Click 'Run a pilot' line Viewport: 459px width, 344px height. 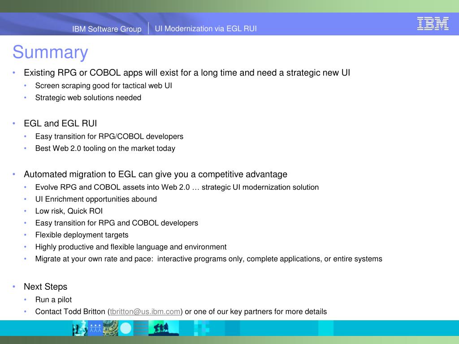(53, 300)
